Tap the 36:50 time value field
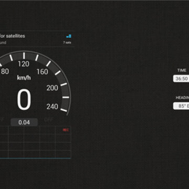Screen dimensions: 189x189 pyautogui.click(x=181, y=79)
